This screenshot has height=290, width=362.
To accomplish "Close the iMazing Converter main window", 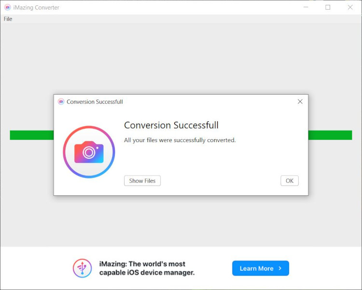I will tap(350, 7).
